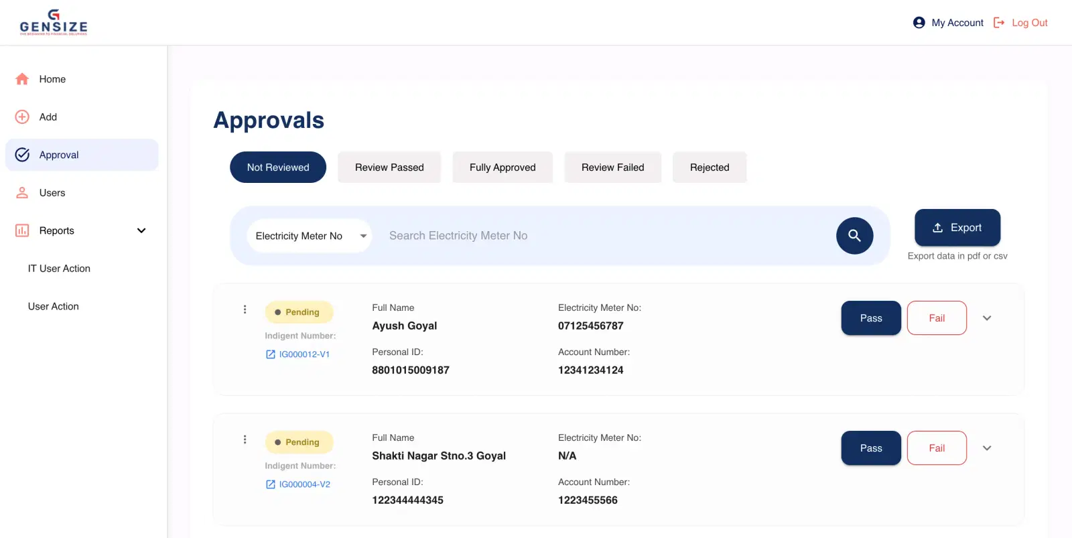Fail the Shakti Nagar Stno.3 Goyal application
Screen dimensions: 1072x538
[937, 448]
